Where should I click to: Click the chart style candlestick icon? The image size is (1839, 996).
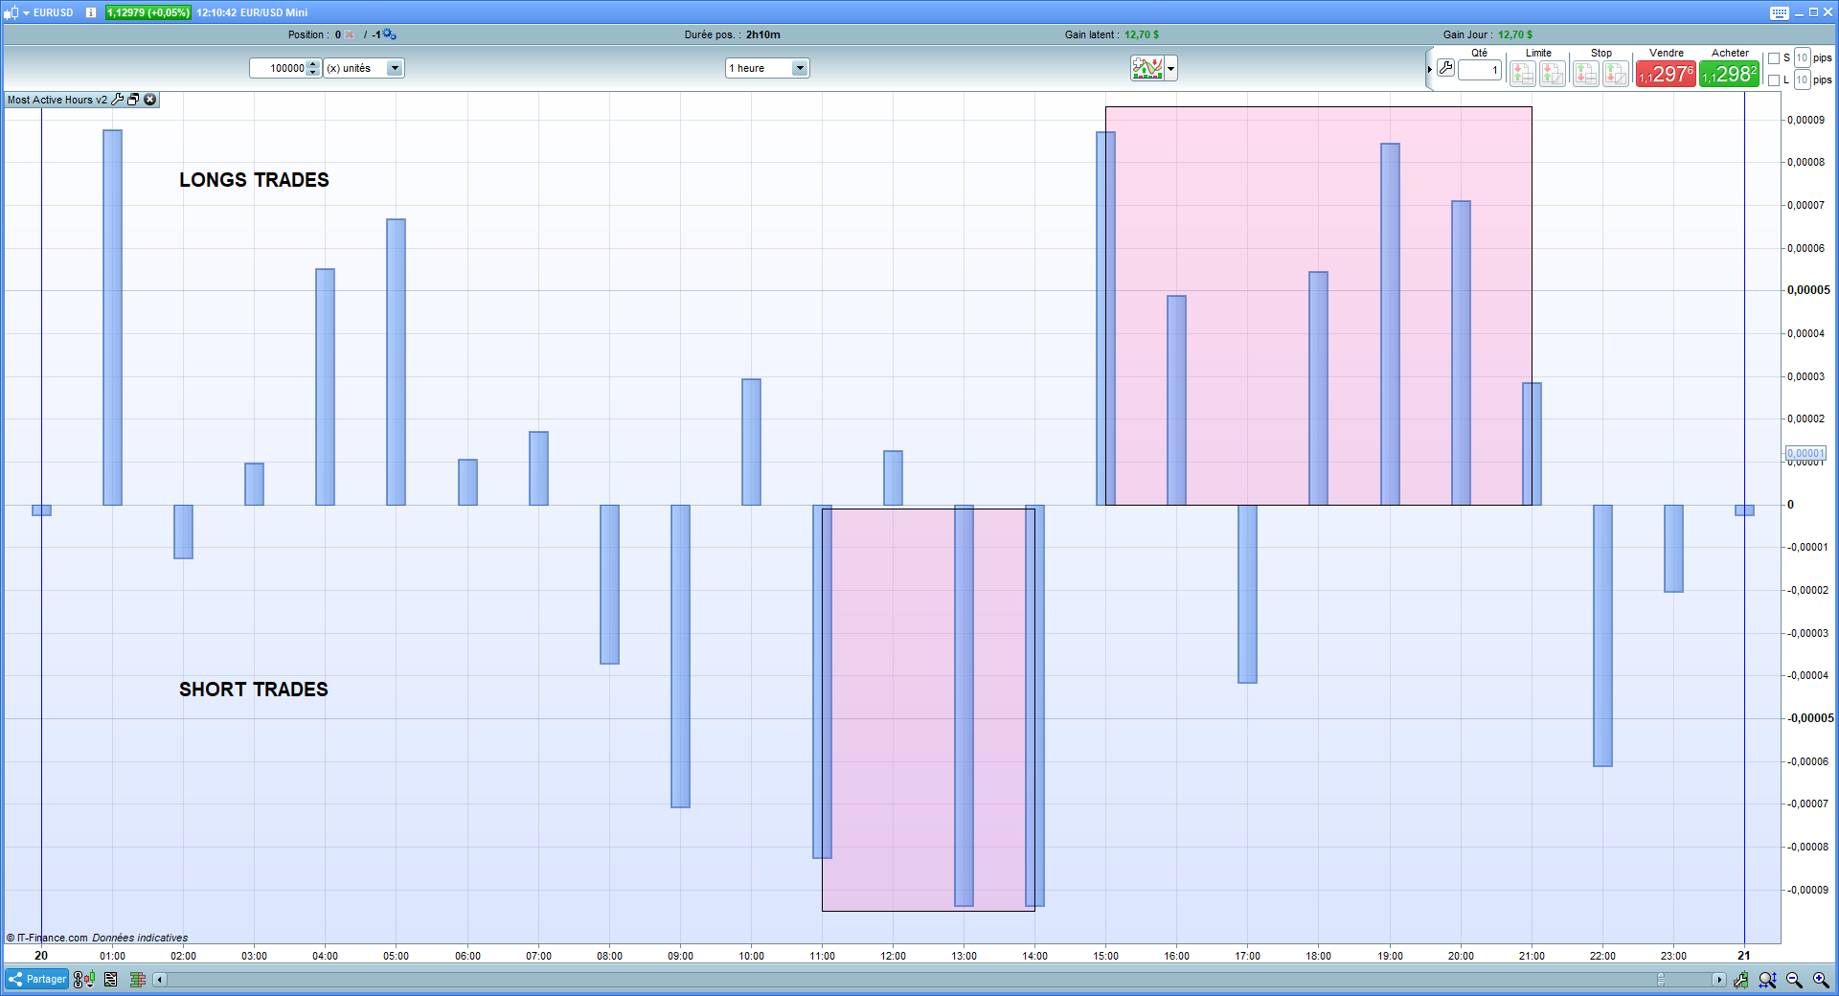pyautogui.click(x=11, y=12)
